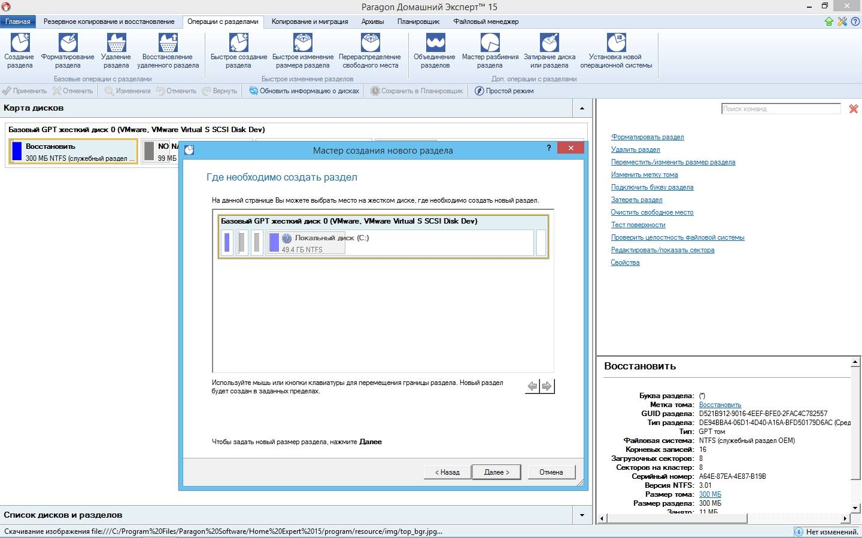
Task: Click Редактировать/показать сектора link
Action: click(x=663, y=250)
